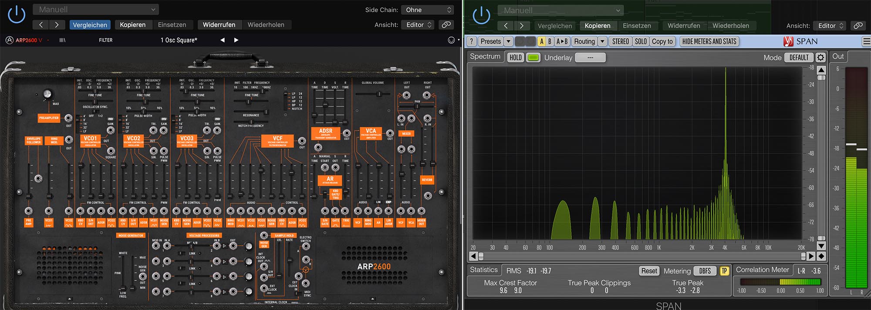This screenshot has width=871, height=310.
Task: Open Manuell preset dropdown in SPAN window
Action: (560, 10)
